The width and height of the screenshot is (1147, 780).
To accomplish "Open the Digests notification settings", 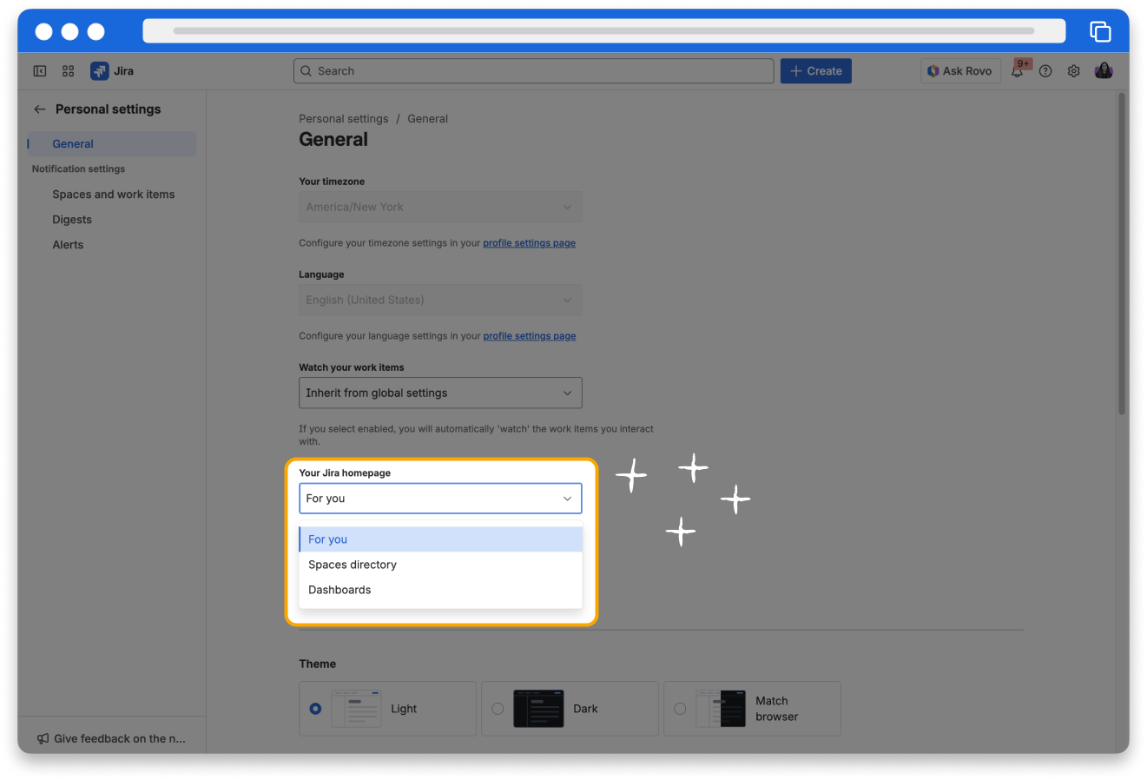I will pos(72,220).
